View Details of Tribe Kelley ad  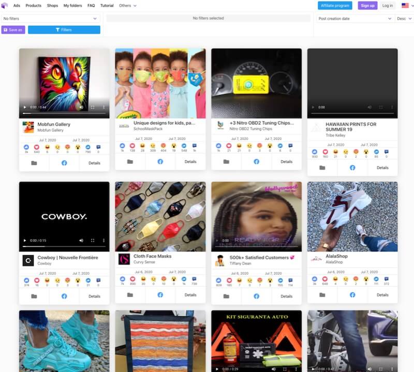coord(382,168)
